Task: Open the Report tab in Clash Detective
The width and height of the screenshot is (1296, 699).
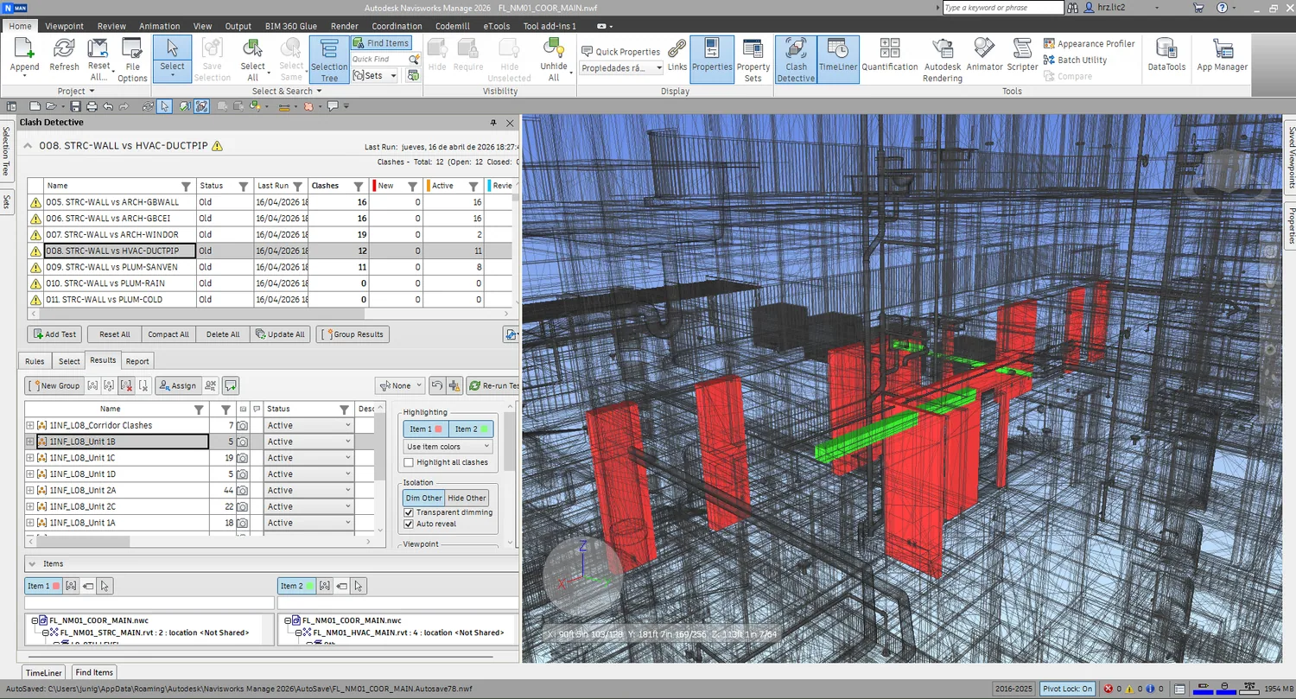Action: [x=137, y=361]
